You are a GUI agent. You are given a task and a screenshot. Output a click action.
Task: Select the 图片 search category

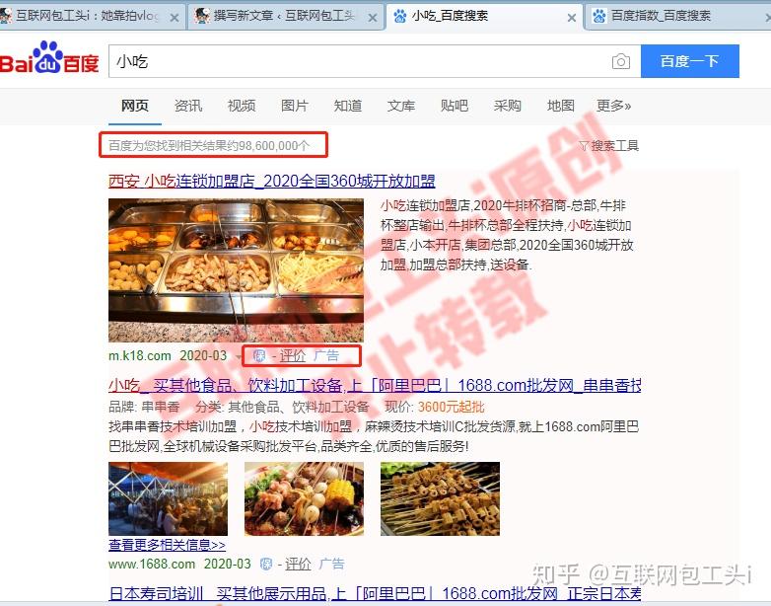click(294, 106)
